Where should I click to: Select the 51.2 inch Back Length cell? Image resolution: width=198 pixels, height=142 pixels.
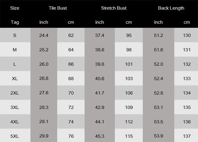(x=158, y=35)
